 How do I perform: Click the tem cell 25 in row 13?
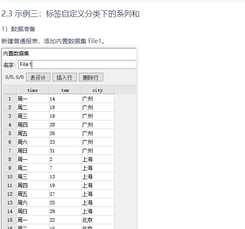pos(65,203)
